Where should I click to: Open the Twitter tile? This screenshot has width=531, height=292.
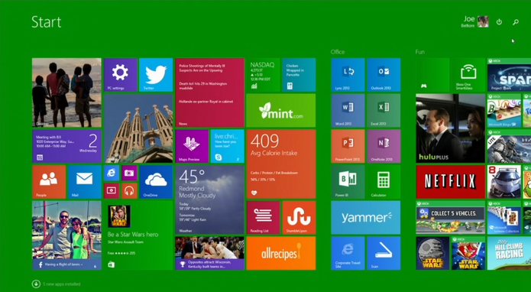[x=156, y=74]
